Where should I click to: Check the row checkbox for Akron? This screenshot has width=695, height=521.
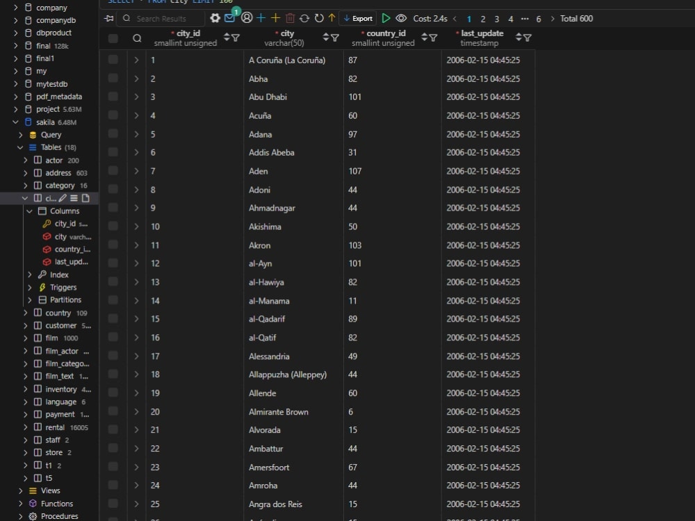(x=113, y=245)
